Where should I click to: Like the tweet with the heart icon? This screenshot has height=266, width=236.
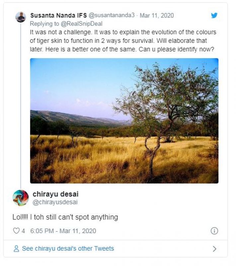click(16, 231)
